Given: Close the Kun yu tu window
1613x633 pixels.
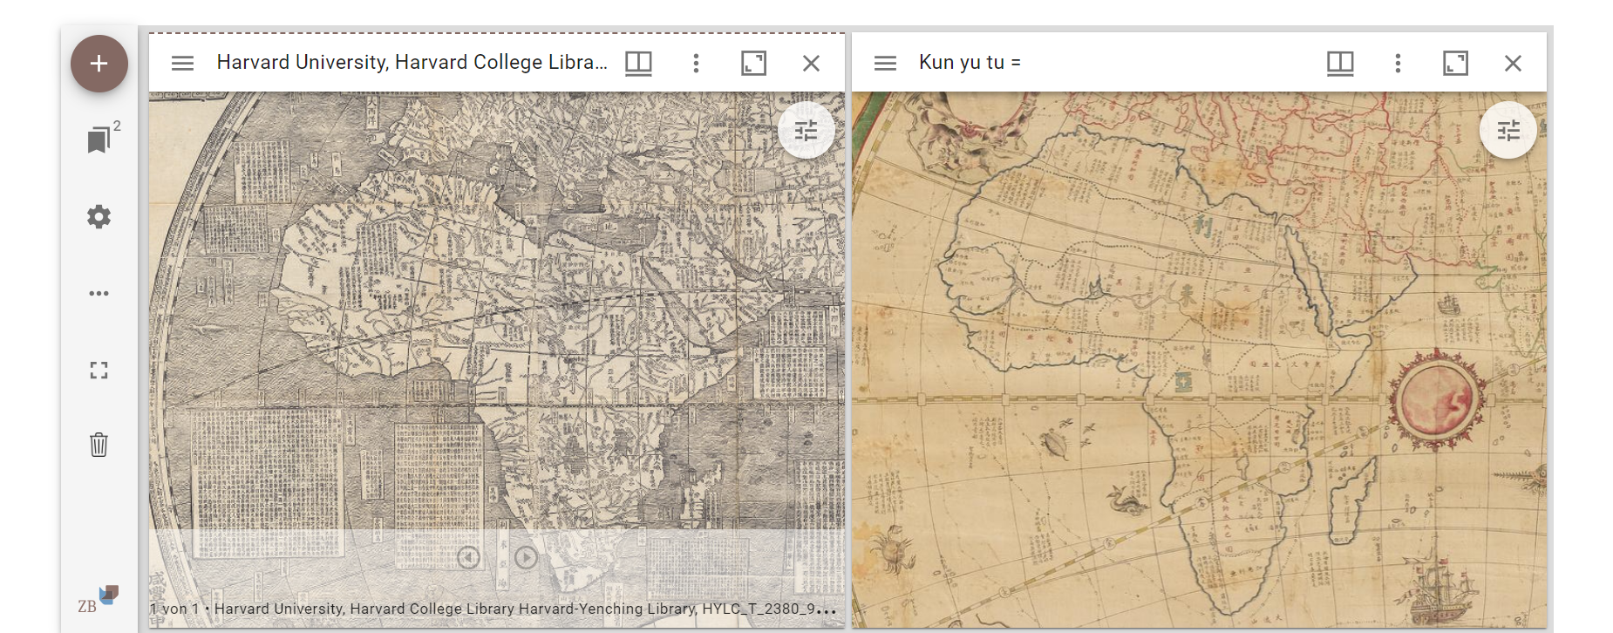Looking at the screenshot, I should (1513, 63).
